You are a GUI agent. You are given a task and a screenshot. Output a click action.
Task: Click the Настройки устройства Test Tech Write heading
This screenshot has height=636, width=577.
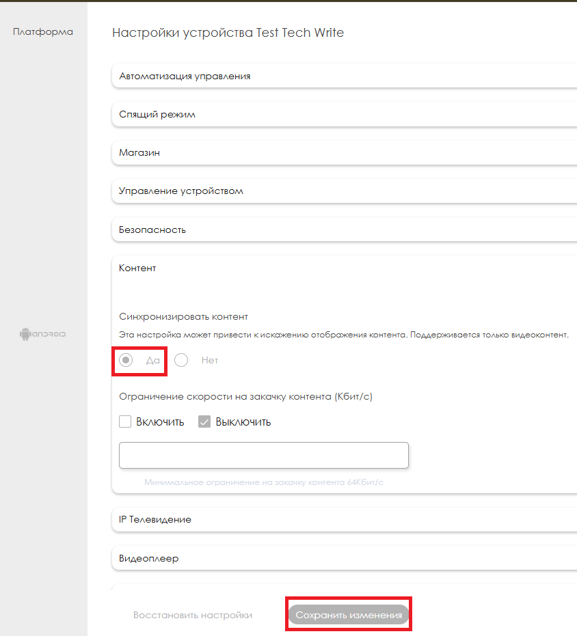tap(228, 32)
